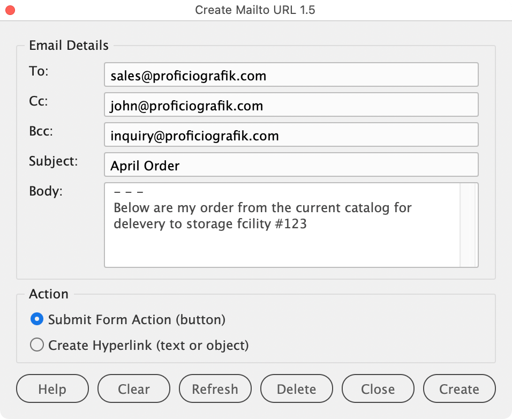Click the Bcc field with inquiry address

click(291, 135)
